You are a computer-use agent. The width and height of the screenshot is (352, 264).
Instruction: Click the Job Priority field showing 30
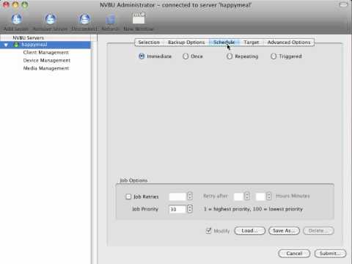tap(177, 209)
